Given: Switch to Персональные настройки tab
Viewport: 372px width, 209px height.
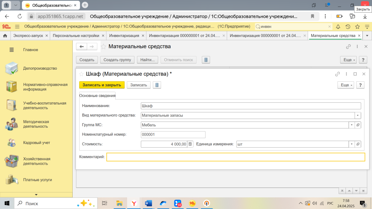Looking at the screenshot, I should (x=76, y=36).
